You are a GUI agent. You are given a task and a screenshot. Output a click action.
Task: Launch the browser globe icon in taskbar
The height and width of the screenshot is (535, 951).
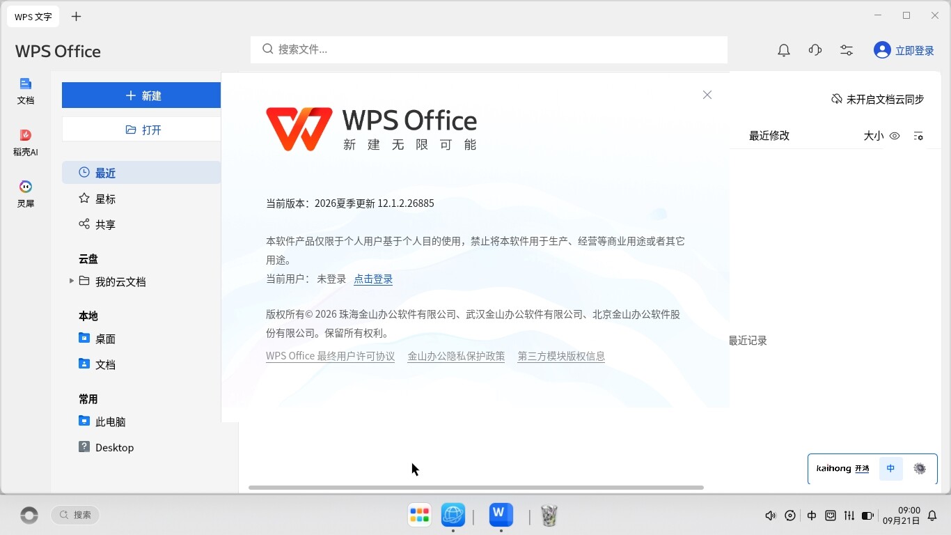pos(453,515)
